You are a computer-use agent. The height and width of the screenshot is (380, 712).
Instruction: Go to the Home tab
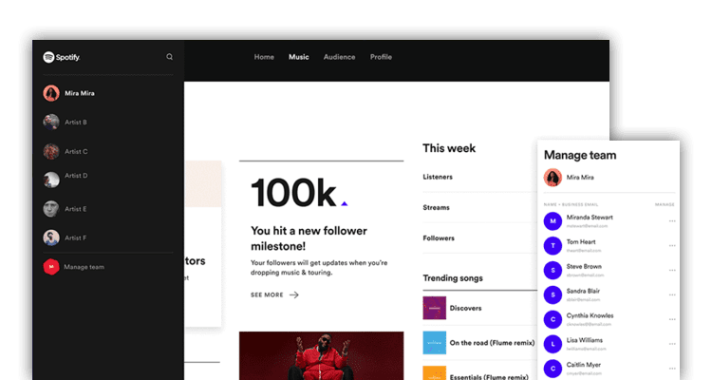coord(264,57)
